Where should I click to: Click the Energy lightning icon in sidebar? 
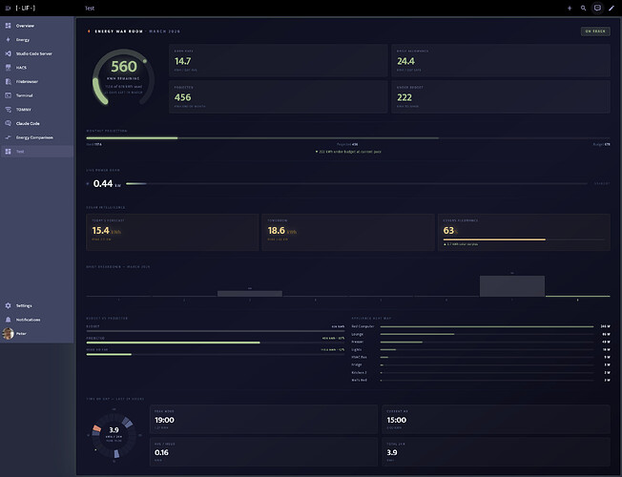point(8,40)
